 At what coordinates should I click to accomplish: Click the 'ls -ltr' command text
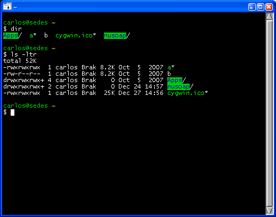click(x=23, y=54)
